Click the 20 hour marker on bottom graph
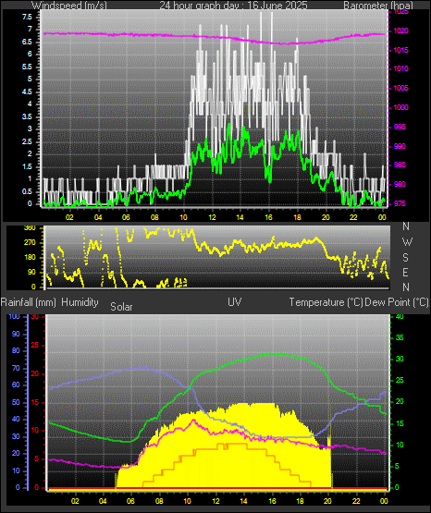 [327, 501]
